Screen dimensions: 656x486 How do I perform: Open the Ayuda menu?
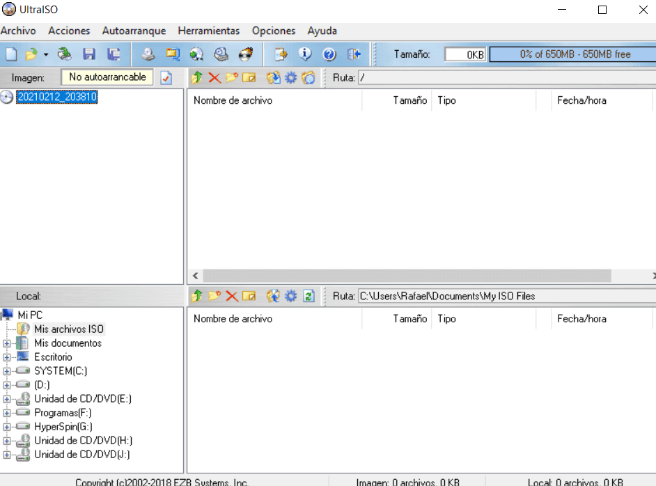tap(322, 31)
